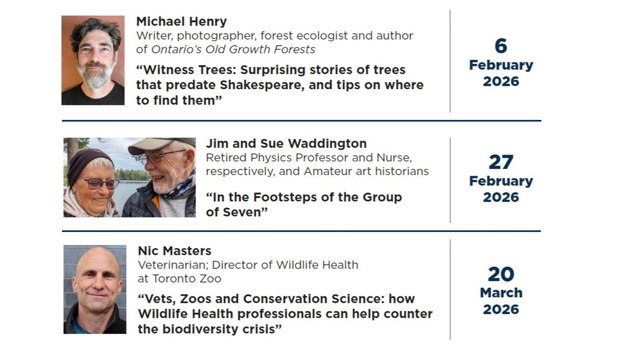Click the large number 20 in the date
Viewport: 619px width, 348px height.
501,274
